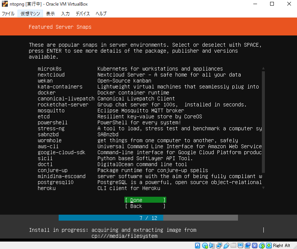297x249 pixels.
Task: Select the kata-containers snap
Action: point(150,87)
